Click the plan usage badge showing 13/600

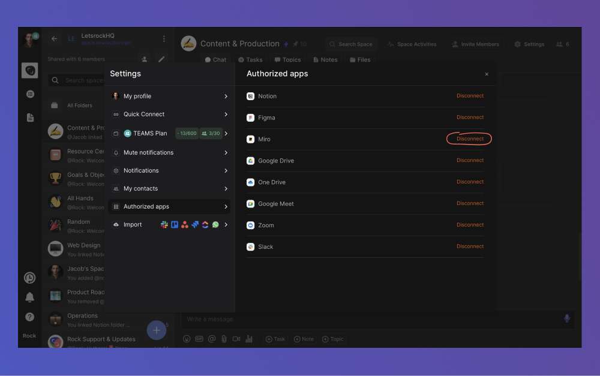185,133
